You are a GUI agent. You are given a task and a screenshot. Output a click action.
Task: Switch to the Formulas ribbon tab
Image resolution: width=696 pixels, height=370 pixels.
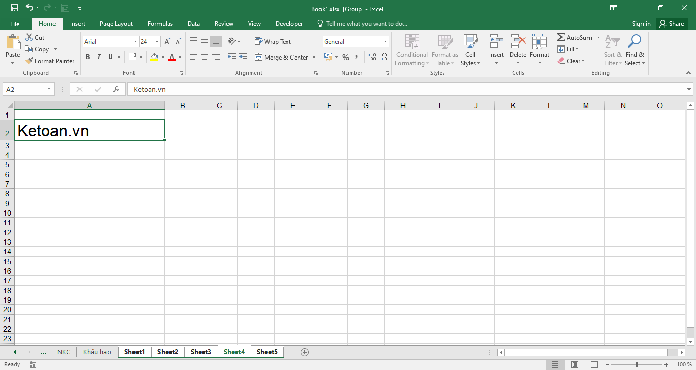click(x=160, y=24)
